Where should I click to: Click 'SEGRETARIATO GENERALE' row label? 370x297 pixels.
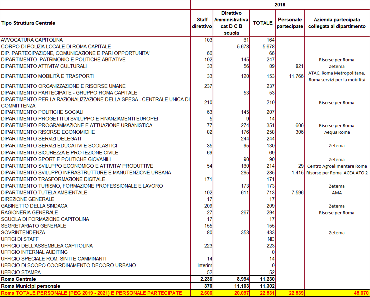34,225
